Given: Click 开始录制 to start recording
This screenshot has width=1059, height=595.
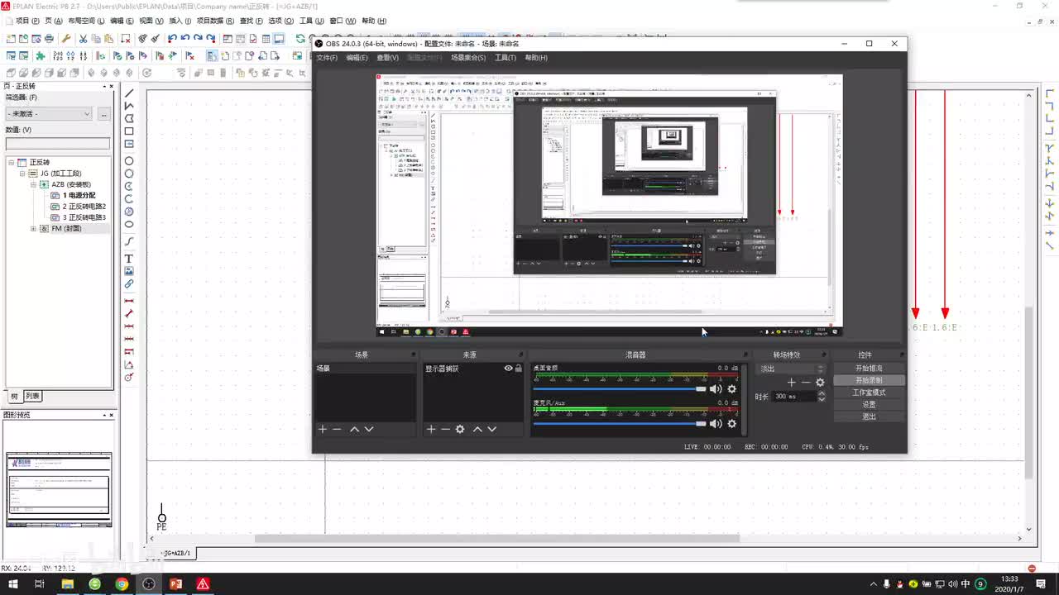Looking at the screenshot, I should click(869, 381).
